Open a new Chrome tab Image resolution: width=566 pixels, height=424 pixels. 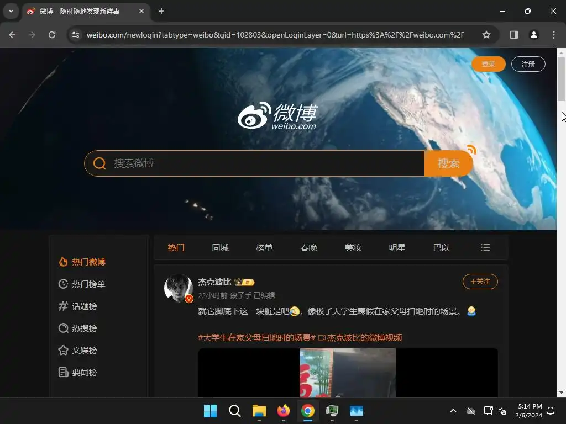161,11
